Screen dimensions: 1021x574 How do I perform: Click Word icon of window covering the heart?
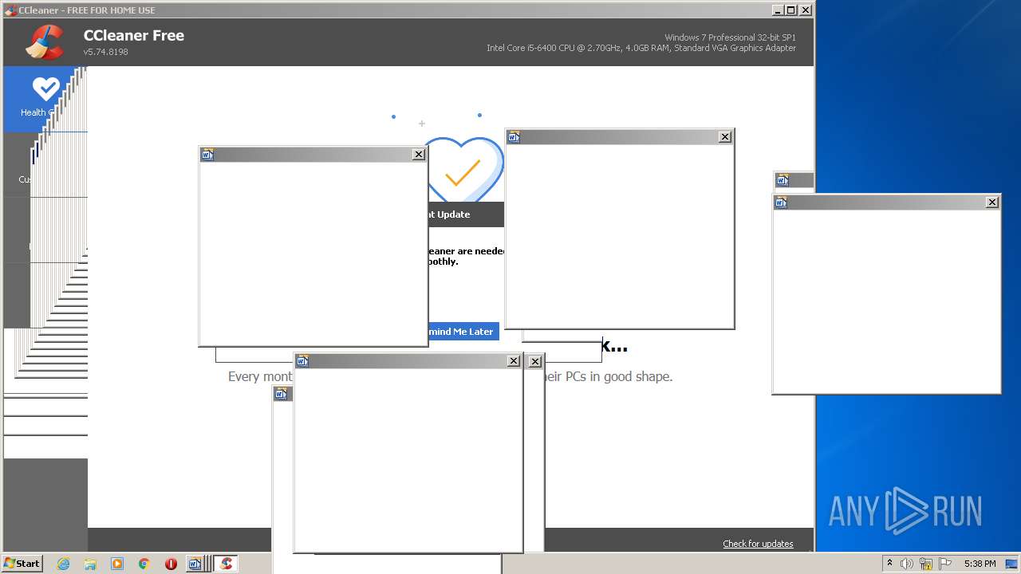207,155
